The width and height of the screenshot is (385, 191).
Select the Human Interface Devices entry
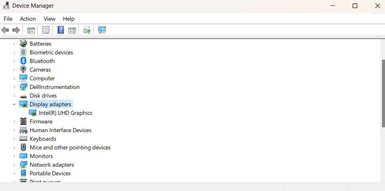point(61,130)
